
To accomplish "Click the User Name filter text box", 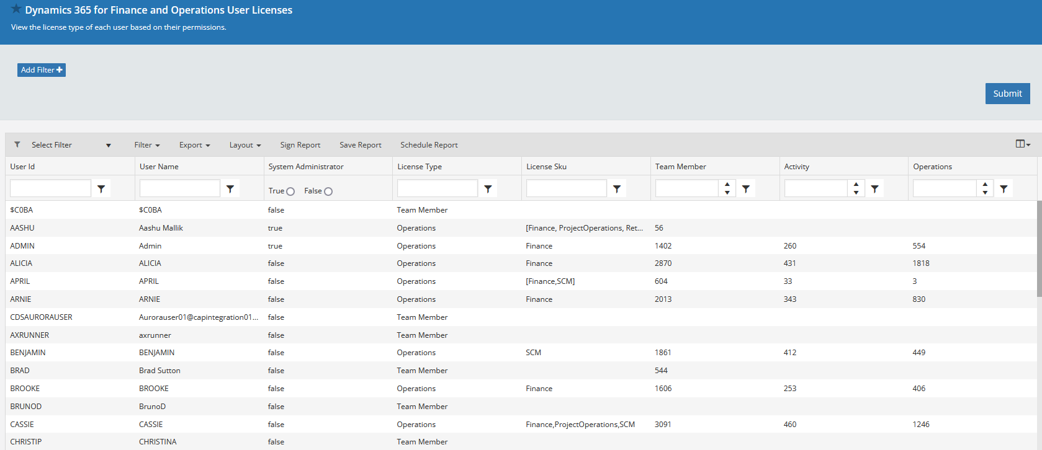I will click(180, 188).
